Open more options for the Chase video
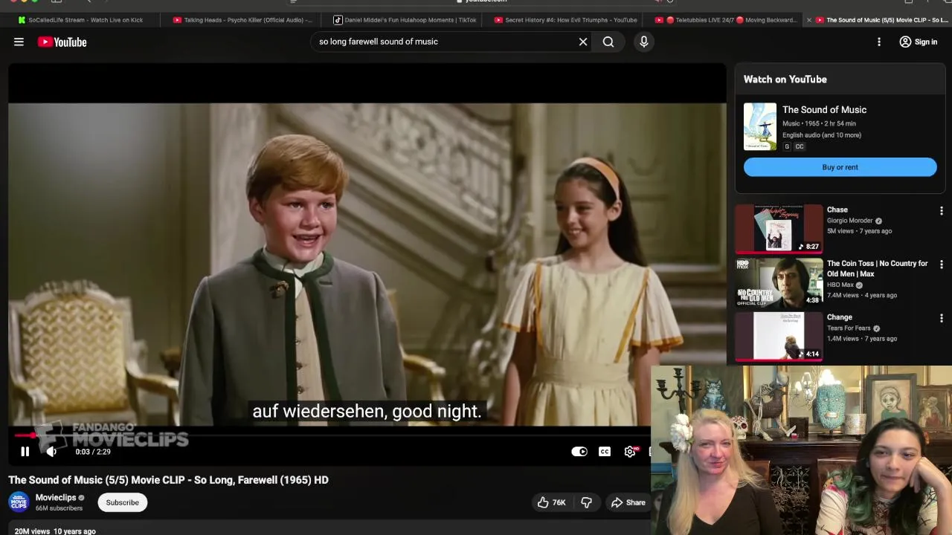 point(941,211)
